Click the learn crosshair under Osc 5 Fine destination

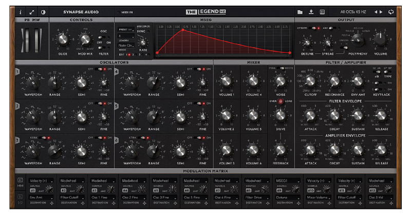[206, 203]
